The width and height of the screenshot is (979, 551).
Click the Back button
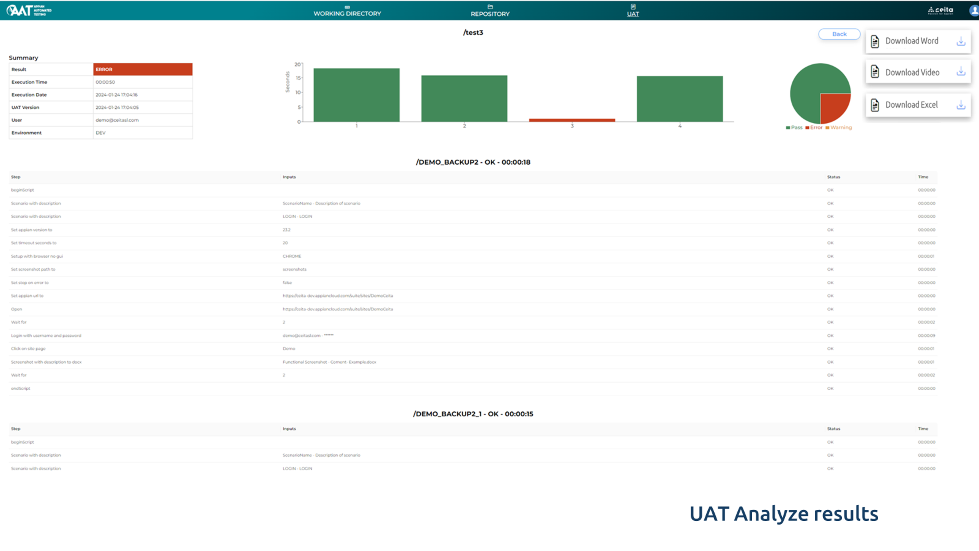(x=839, y=34)
